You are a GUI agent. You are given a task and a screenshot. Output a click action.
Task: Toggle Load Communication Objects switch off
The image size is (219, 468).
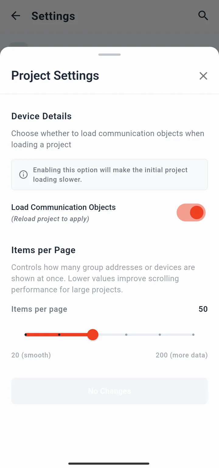[x=191, y=212]
